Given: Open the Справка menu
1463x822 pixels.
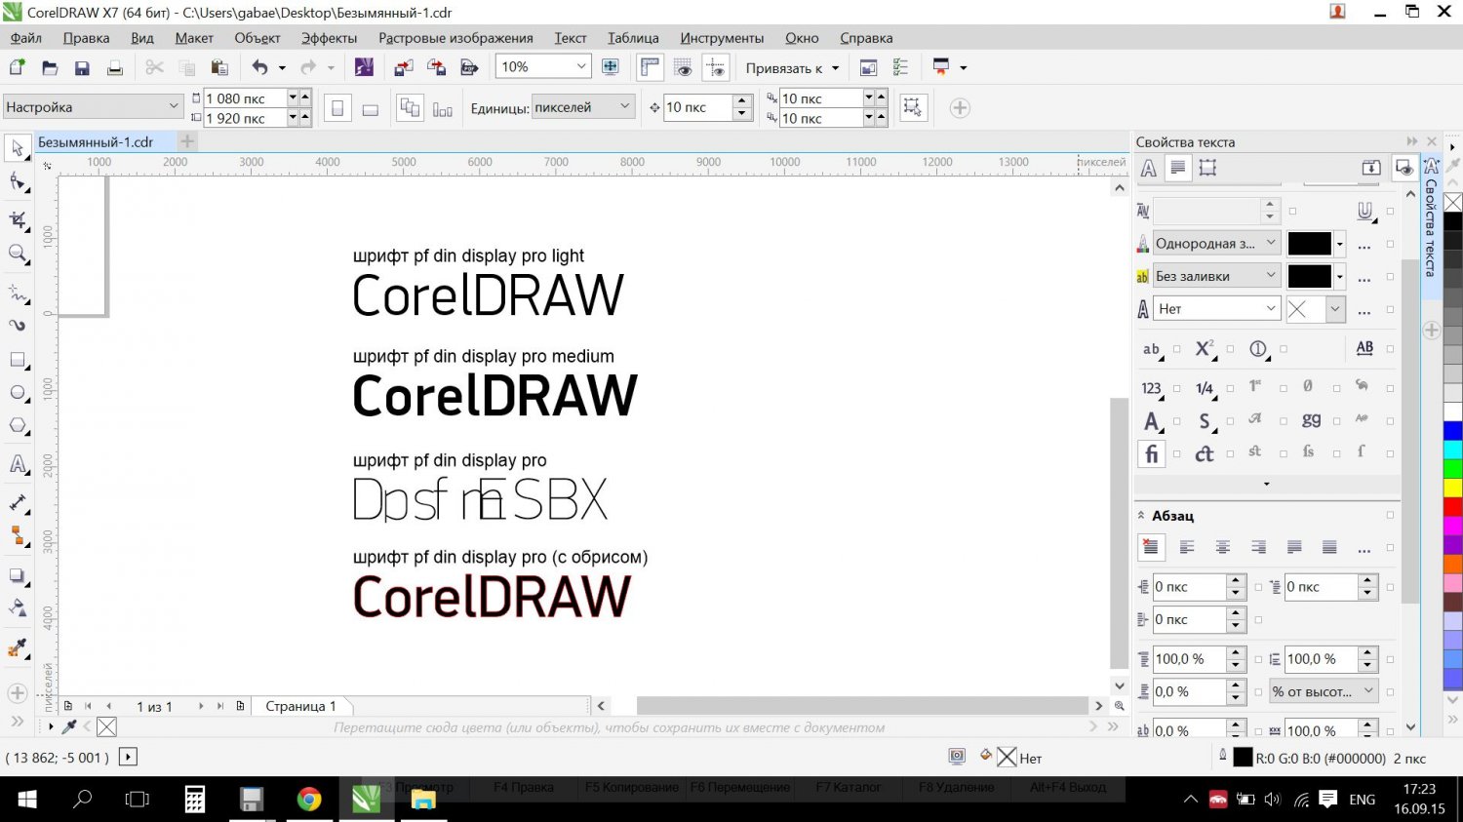Looking at the screenshot, I should tap(865, 38).
